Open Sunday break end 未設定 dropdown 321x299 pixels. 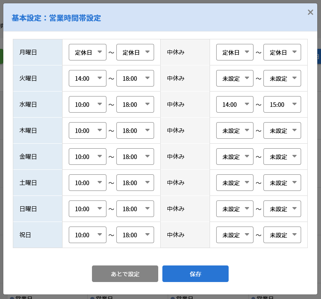282,209
